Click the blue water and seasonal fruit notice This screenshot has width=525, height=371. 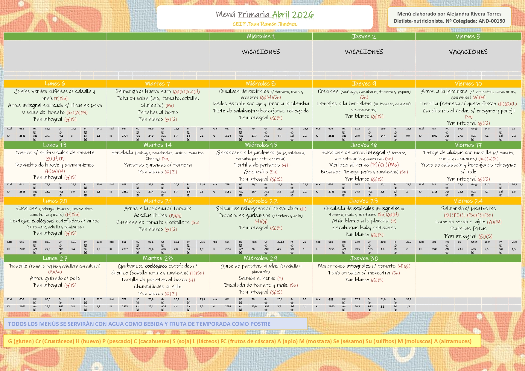point(155,324)
